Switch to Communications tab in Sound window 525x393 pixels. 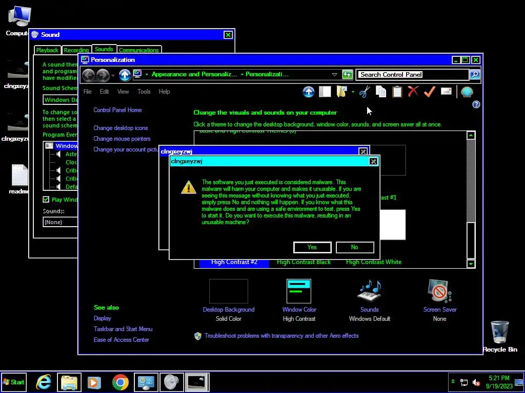coord(138,50)
